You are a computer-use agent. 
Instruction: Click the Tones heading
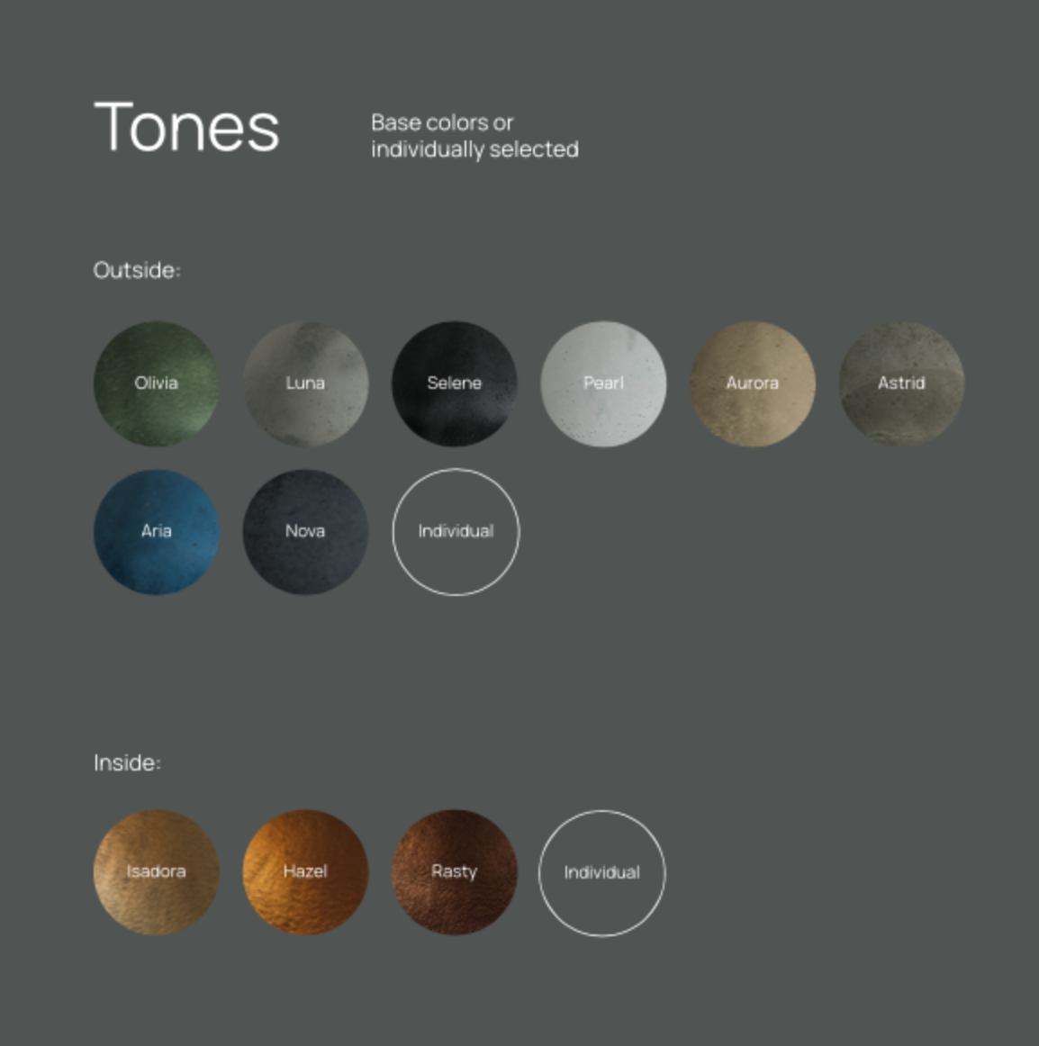click(186, 127)
